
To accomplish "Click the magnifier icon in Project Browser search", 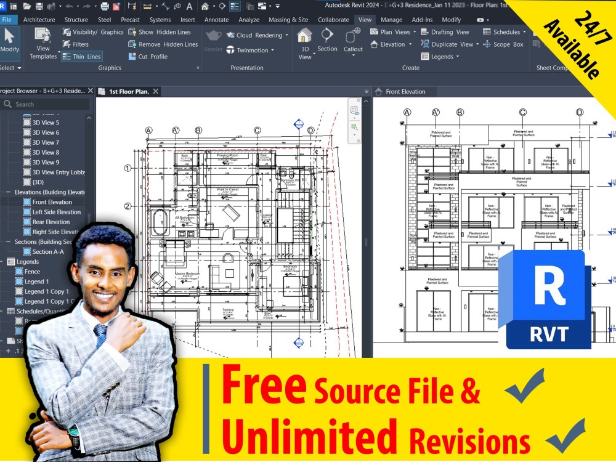I will tap(7, 104).
